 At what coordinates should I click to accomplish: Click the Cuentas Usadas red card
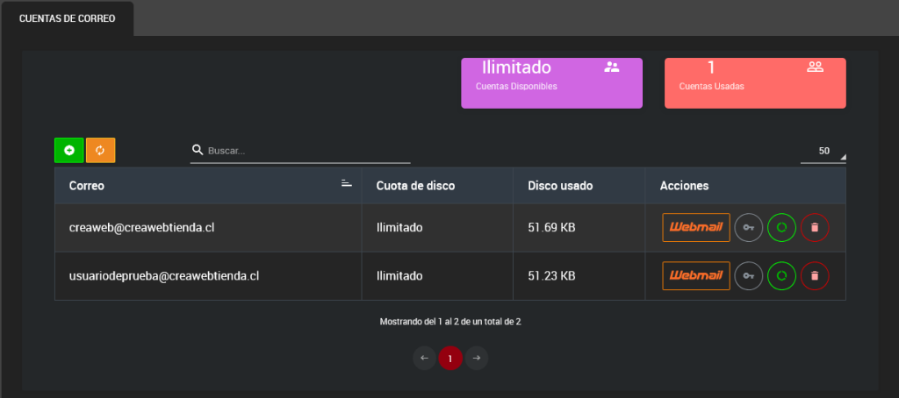(x=755, y=83)
